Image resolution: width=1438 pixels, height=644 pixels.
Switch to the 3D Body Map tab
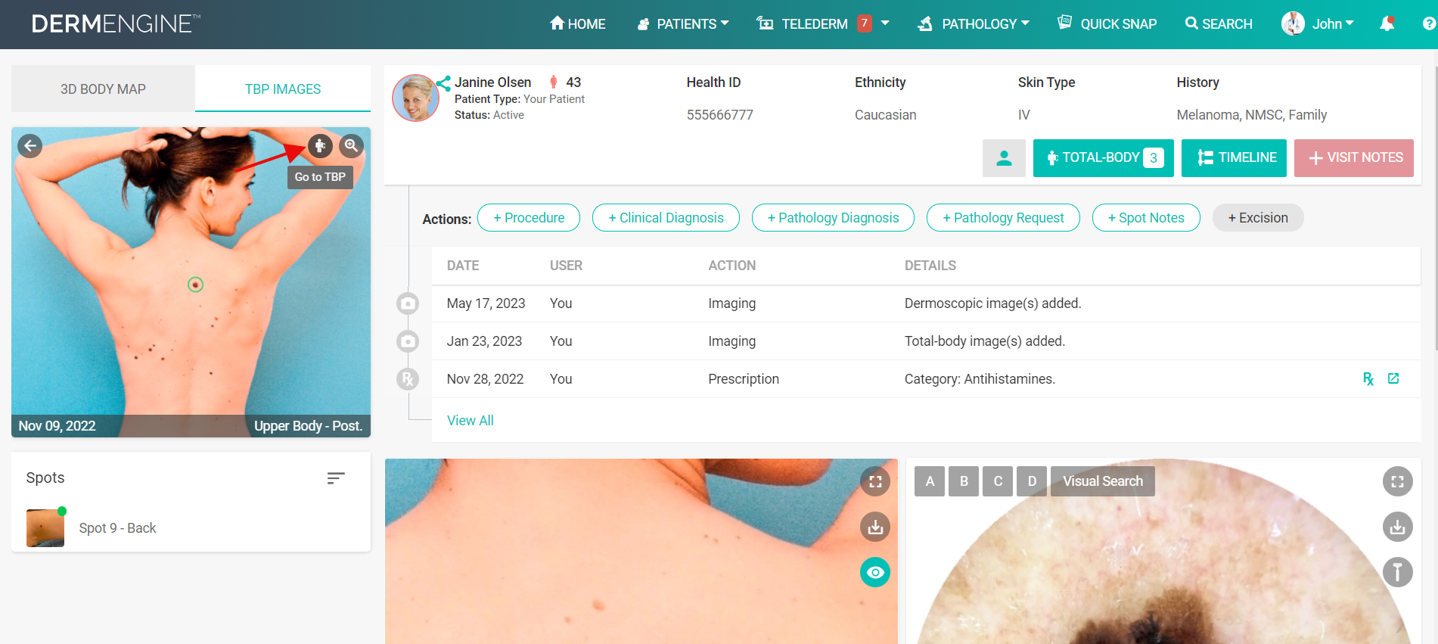103,89
